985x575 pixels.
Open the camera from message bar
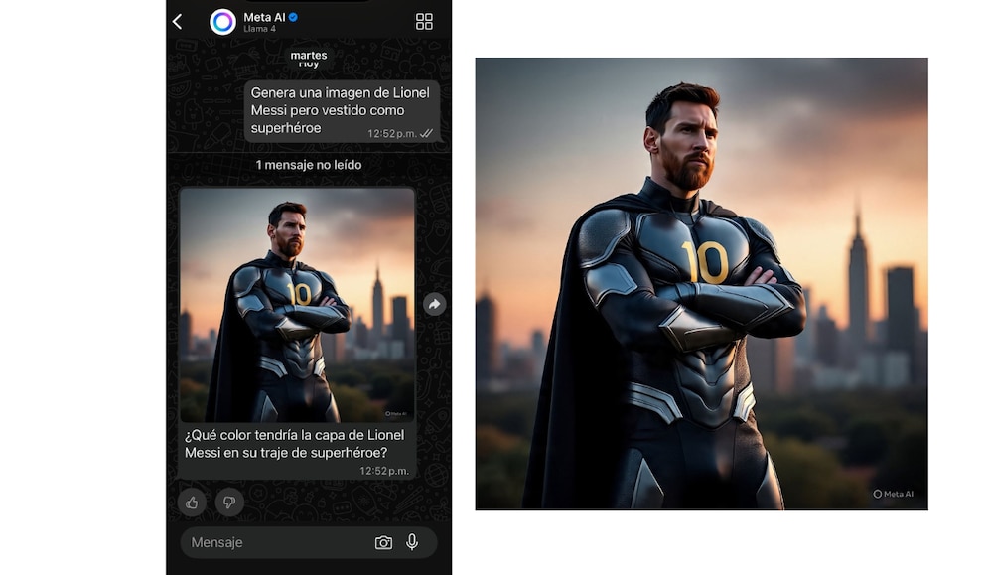point(383,542)
